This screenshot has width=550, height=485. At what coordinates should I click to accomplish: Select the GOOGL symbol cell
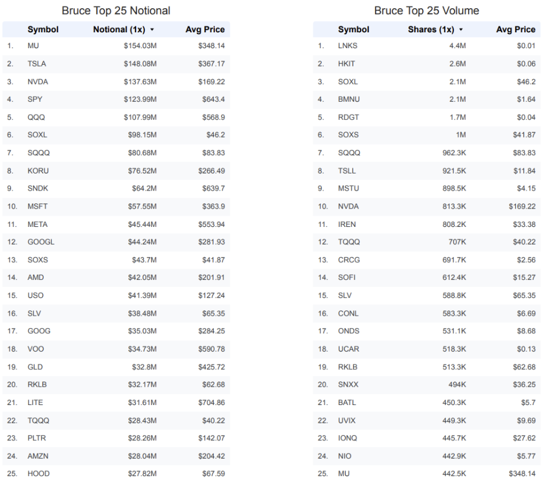click(x=41, y=242)
